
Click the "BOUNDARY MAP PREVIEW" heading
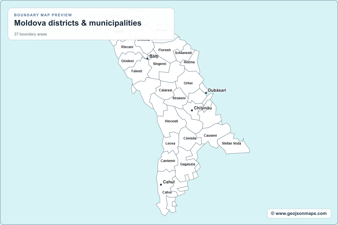pos(43,15)
